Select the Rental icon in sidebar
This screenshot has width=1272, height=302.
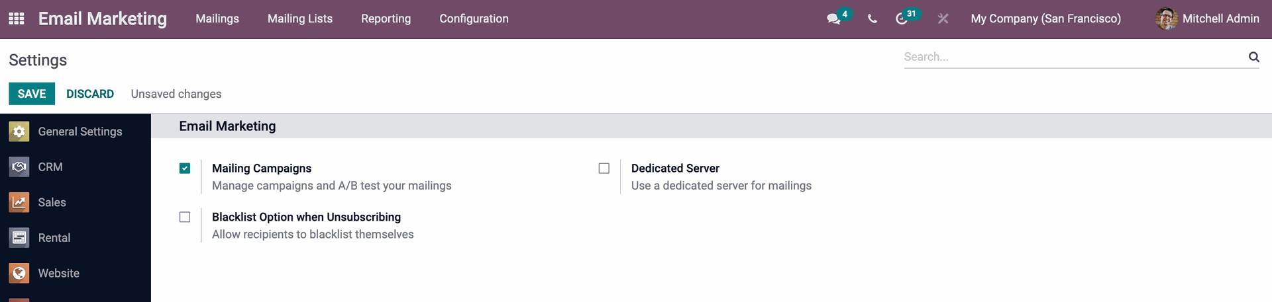coord(19,237)
